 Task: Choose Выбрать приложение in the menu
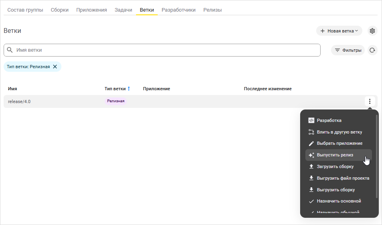click(339, 144)
